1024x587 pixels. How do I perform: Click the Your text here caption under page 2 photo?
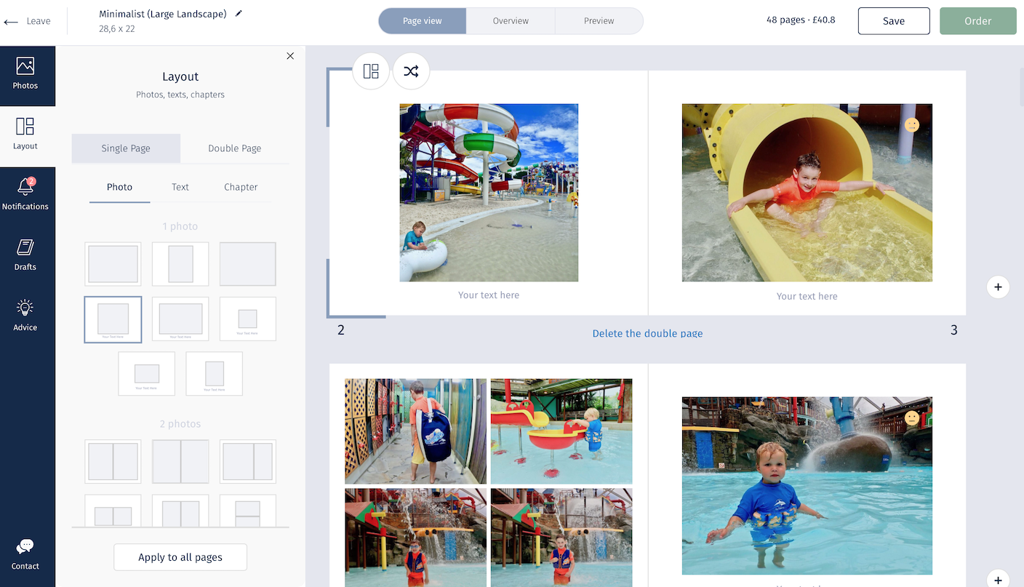489,295
